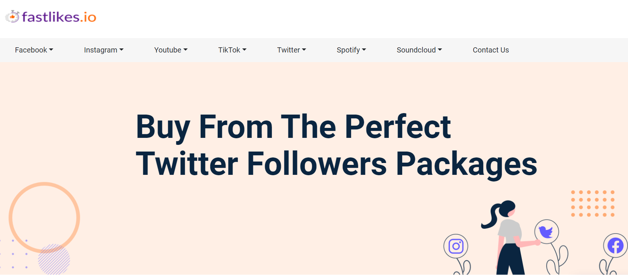Click the Twitter bird icon in the illustration
The height and width of the screenshot is (275, 628).
tap(546, 232)
